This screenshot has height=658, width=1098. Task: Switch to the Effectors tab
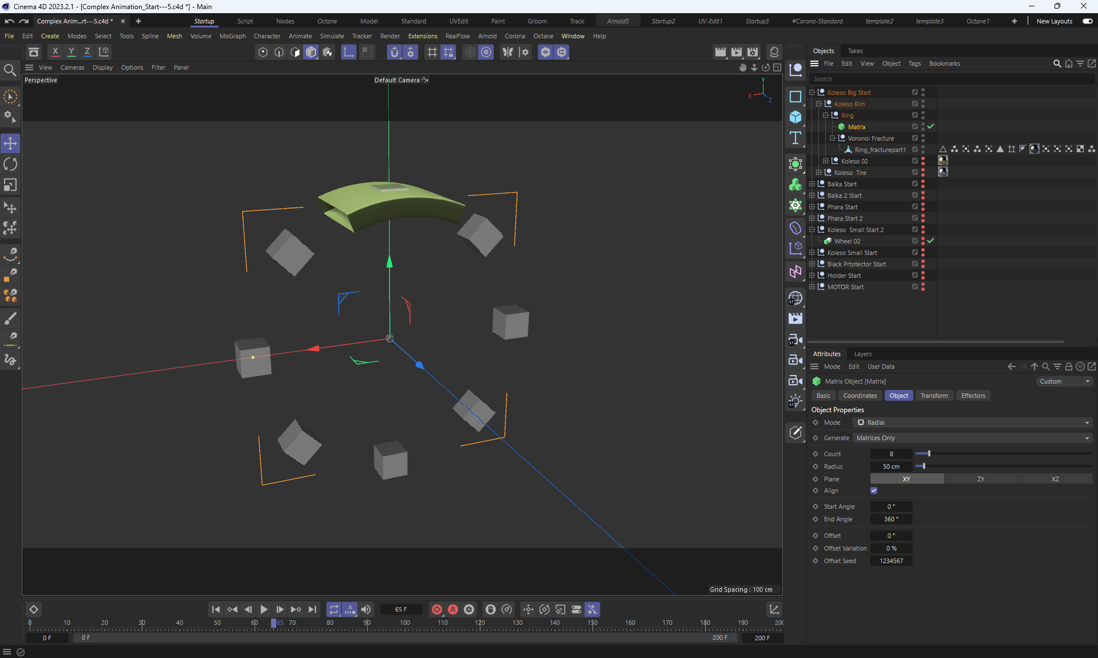[x=973, y=396]
